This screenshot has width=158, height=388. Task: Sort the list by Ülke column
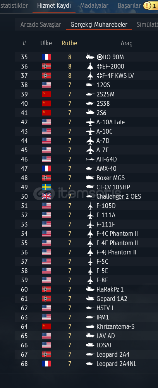point(46,43)
